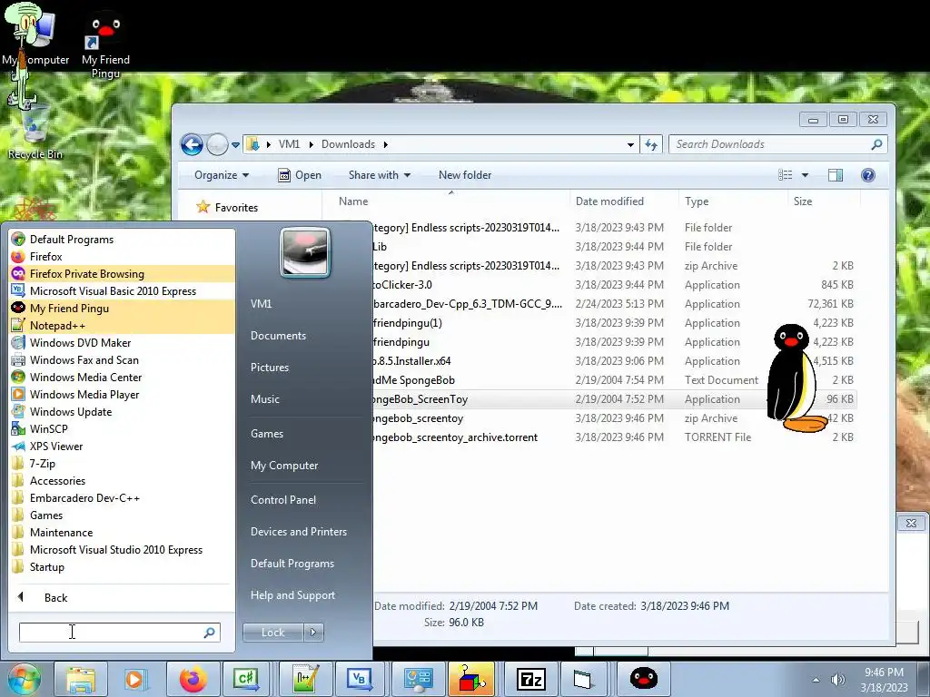This screenshot has width=930, height=697.
Task: Open the Share with menu
Action: (x=380, y=175)
